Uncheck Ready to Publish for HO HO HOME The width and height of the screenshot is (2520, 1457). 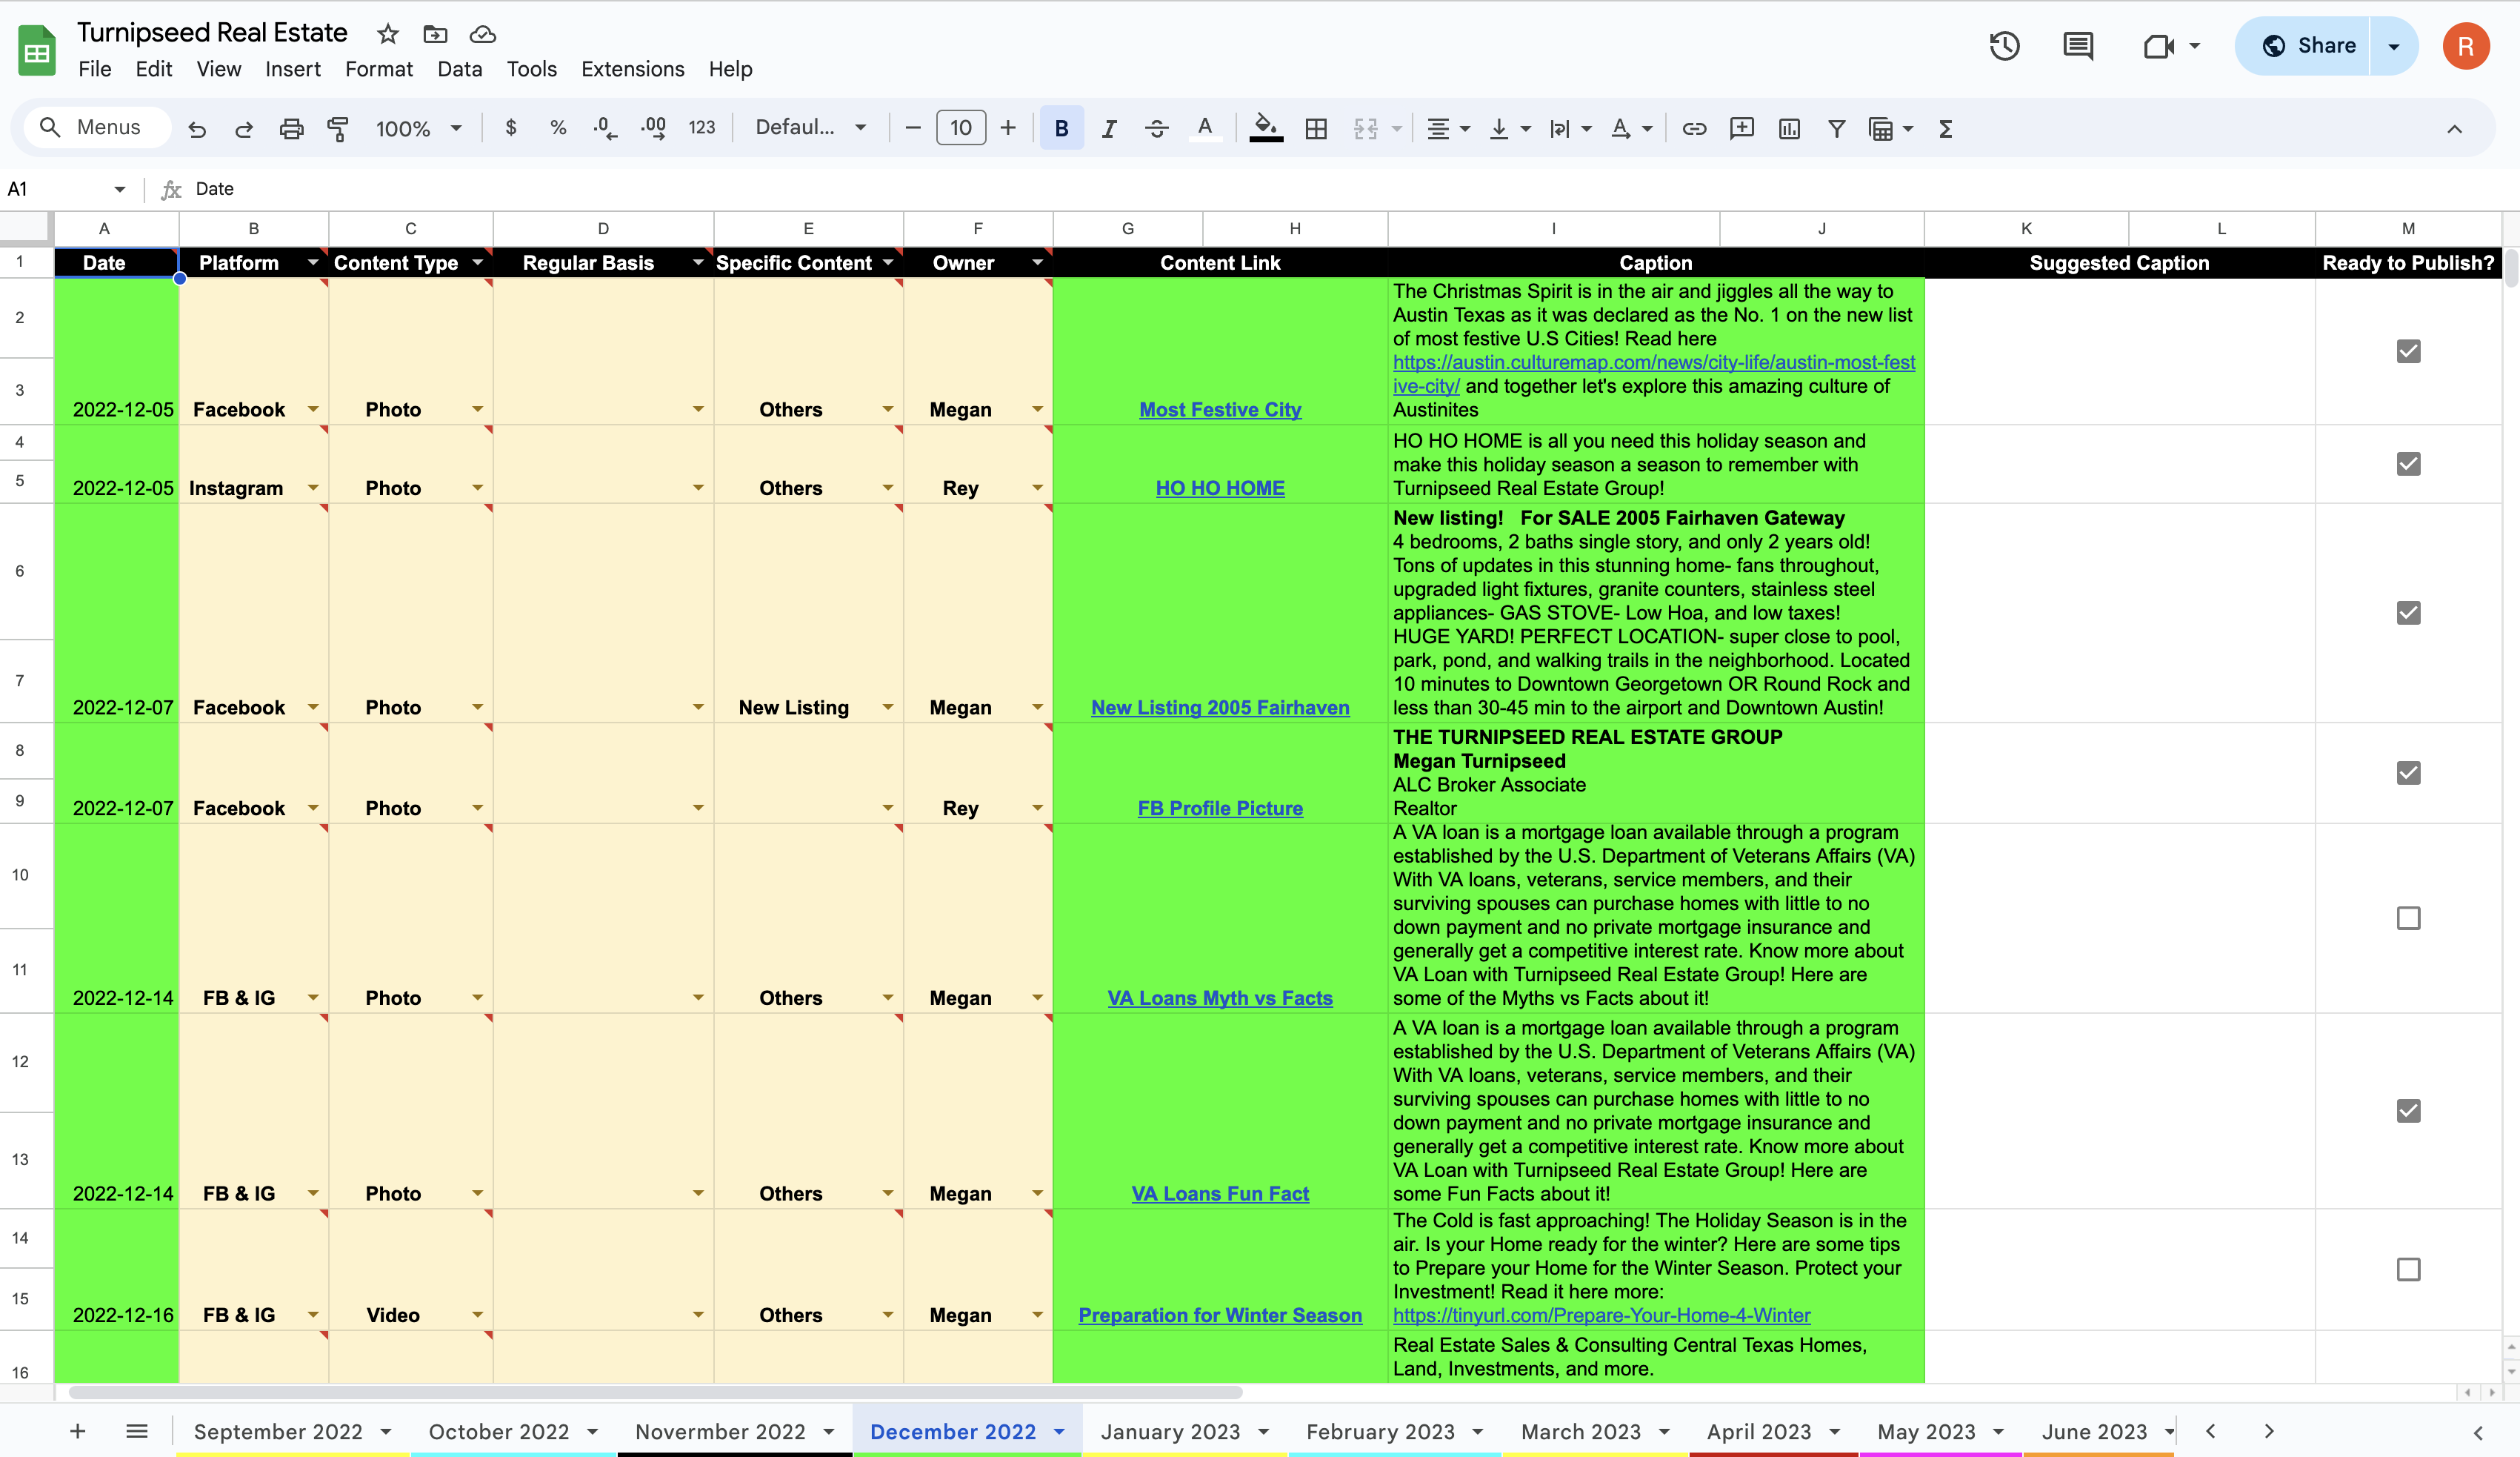pos(2409,463)
